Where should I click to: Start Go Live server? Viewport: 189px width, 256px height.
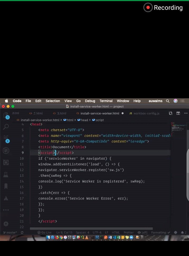click(x=44, y=232)
